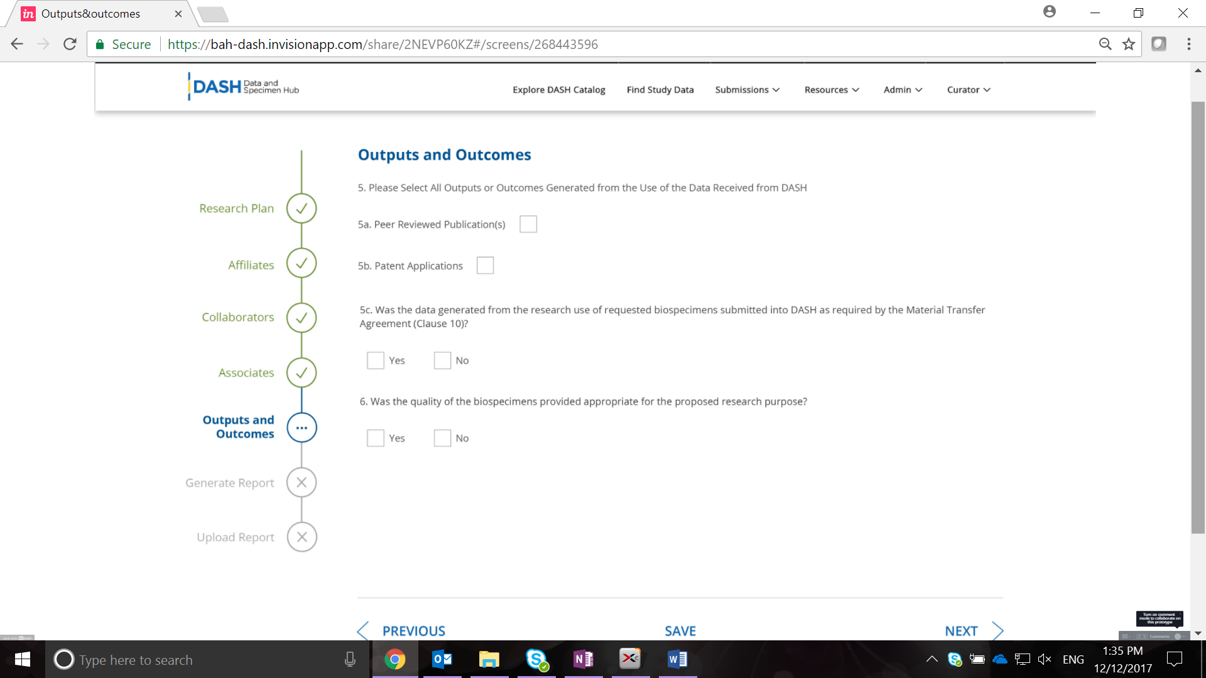This screenshot has width=1206, height=678.
Task: Open the Explore DASH Catalog menu item
Action: 558,90
